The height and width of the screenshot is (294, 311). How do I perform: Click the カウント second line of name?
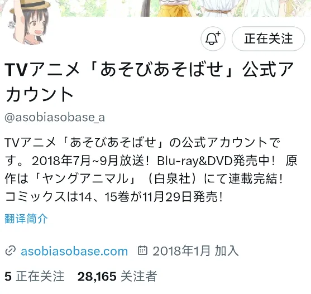point(39,94)
